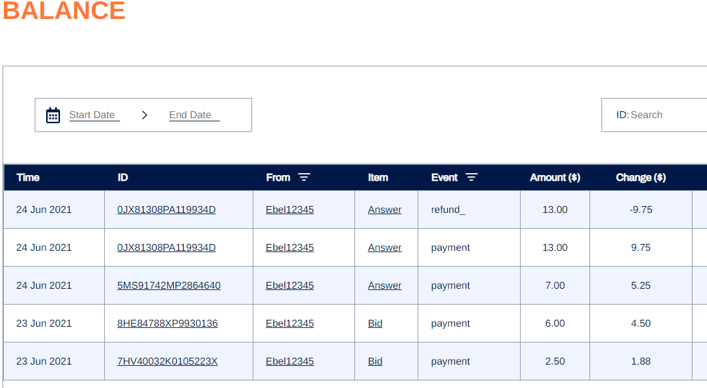This screenshot has width=707, height=388.
Task: Click the arrow between date fields
Action: pos(144,115)
